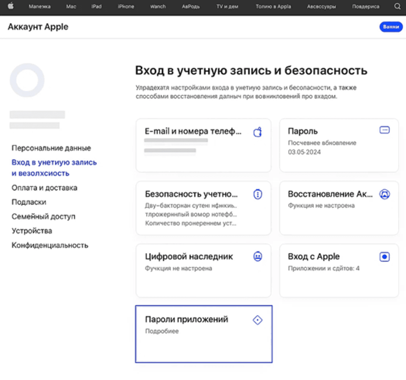Select the Watch navigation item
The height and width of the screenshot is (380, 406).
[157, 6]
